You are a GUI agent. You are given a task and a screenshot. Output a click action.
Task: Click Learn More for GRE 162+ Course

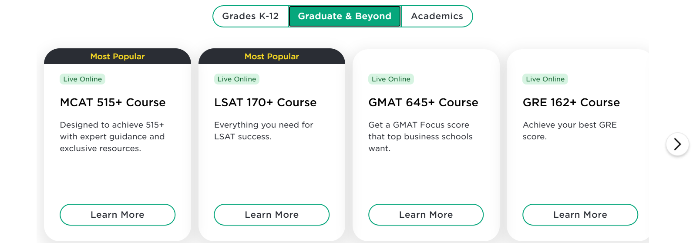(580, 215)
